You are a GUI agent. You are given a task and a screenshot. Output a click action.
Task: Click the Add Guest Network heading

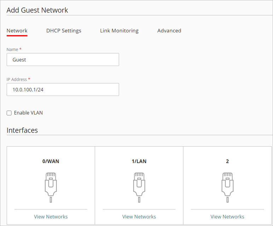click(x=37, y=10)
